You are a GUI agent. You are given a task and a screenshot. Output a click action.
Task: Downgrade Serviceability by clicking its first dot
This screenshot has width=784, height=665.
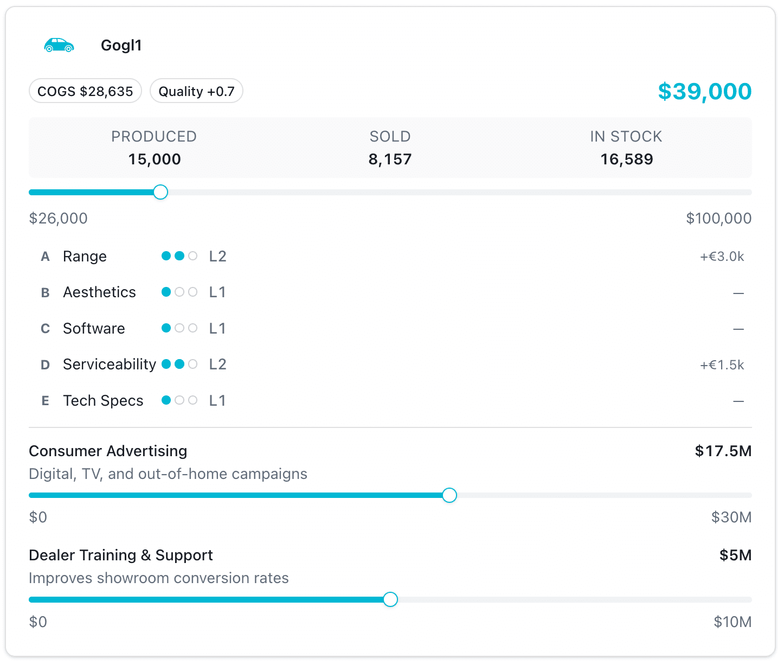coord(166,364)
